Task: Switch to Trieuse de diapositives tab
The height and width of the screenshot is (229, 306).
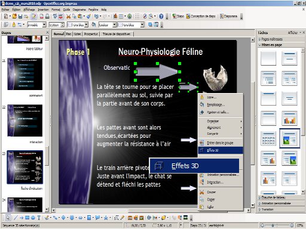Action: pyautogui.click(x=117, y=34)
